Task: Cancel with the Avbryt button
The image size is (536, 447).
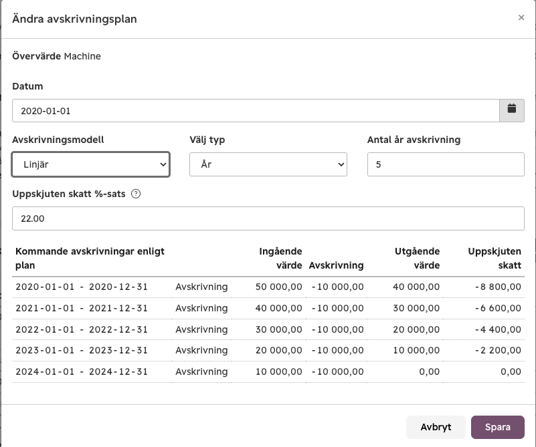Action: tap(436, 427)
